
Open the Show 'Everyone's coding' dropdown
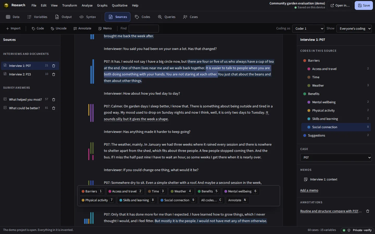point(354,29)
